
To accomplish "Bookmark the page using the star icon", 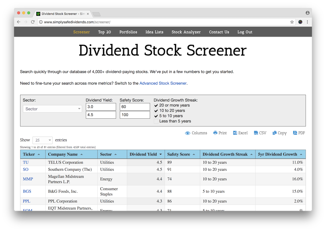I will 292,22.
